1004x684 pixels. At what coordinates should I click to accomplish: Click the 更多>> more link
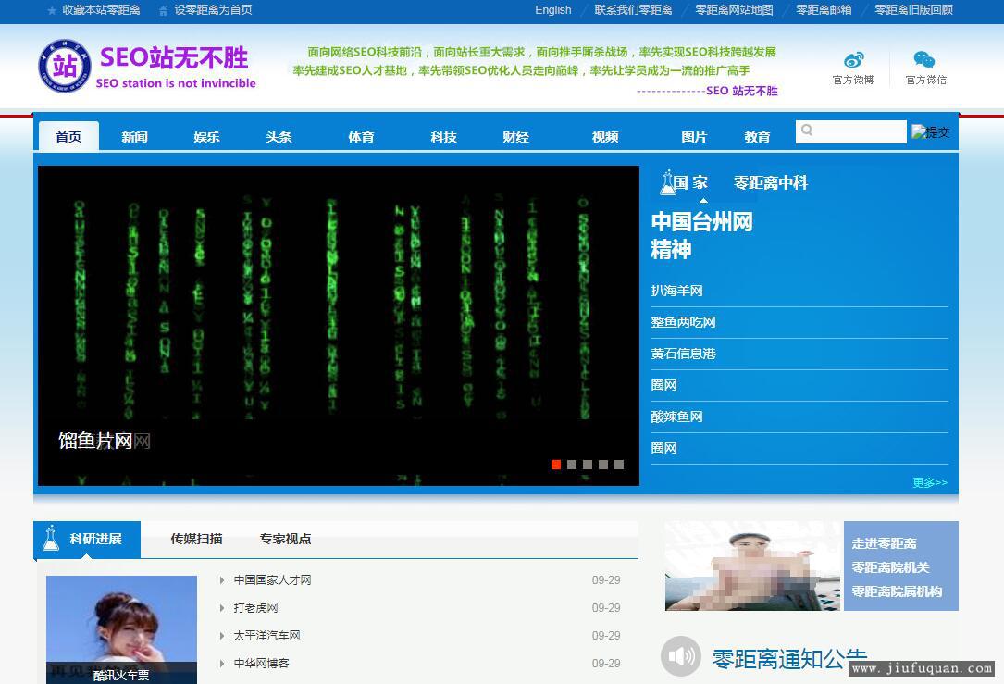point(930,483)
